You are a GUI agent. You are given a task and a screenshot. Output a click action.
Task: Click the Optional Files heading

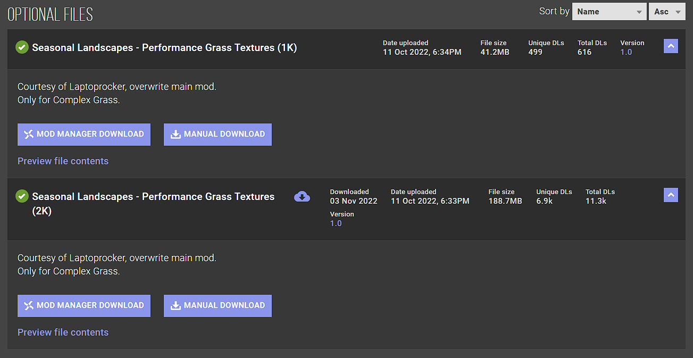[51, 14]
